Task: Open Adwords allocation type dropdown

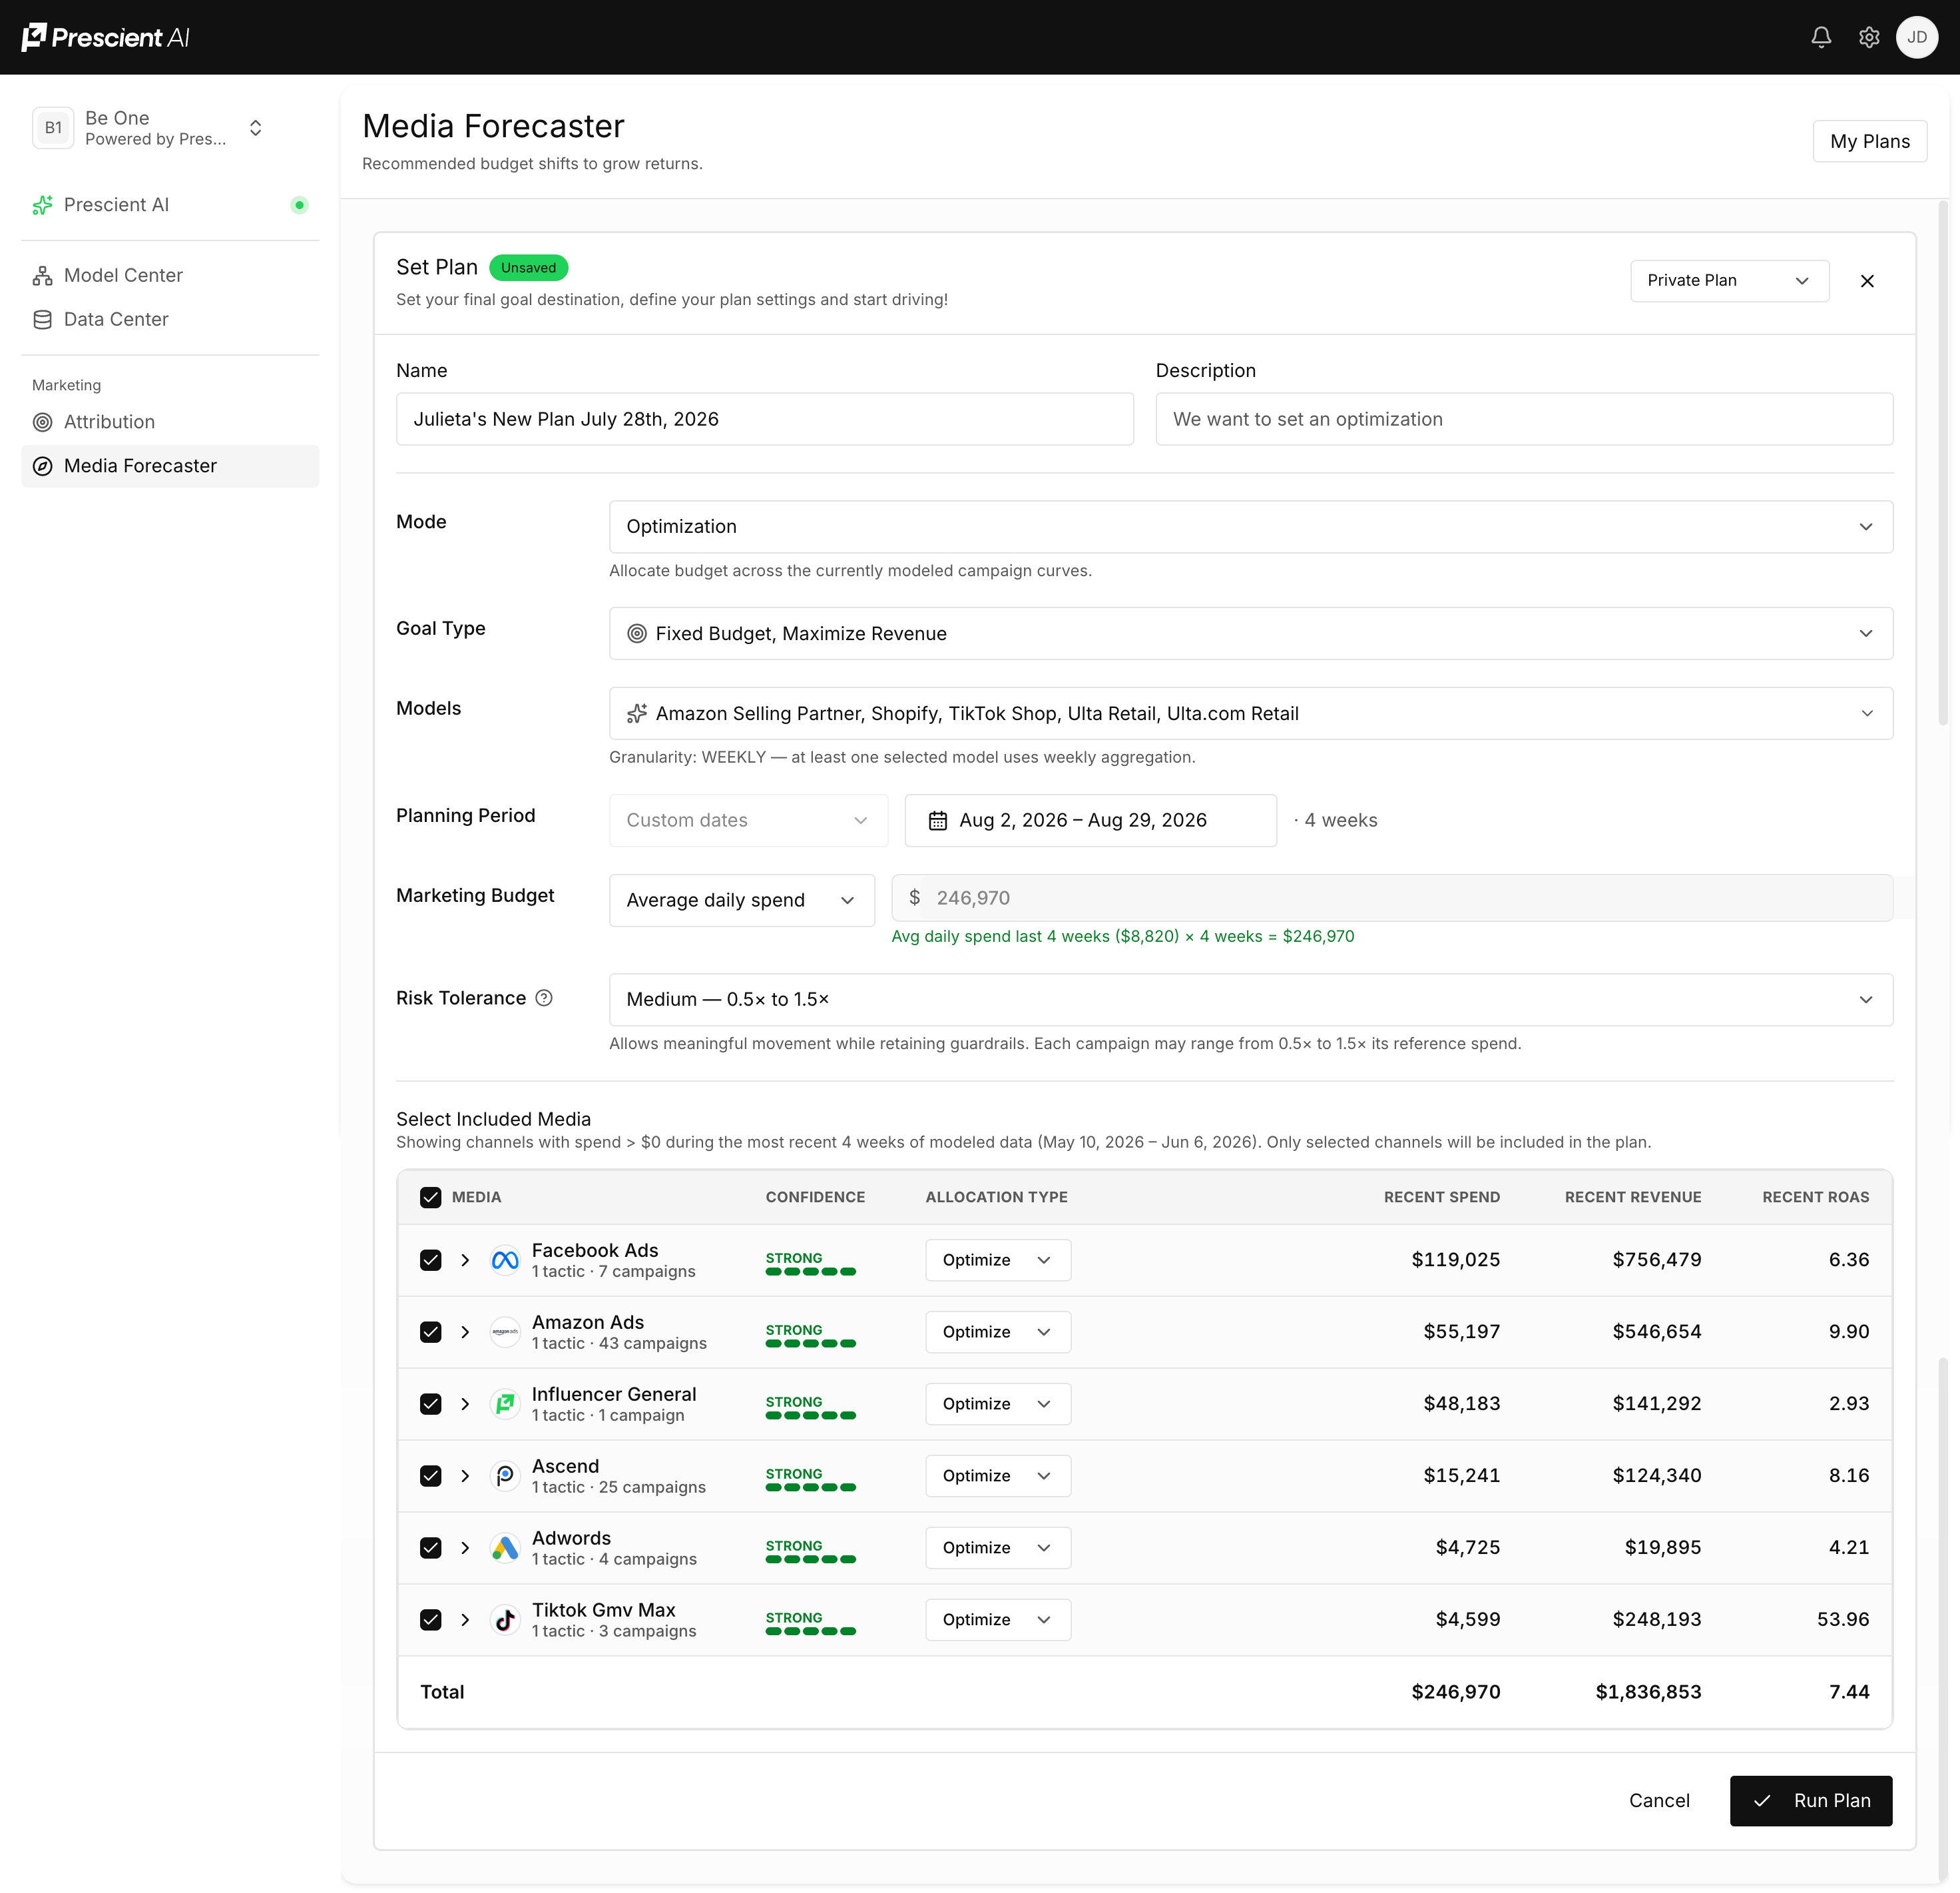Action: (997, 1548)
